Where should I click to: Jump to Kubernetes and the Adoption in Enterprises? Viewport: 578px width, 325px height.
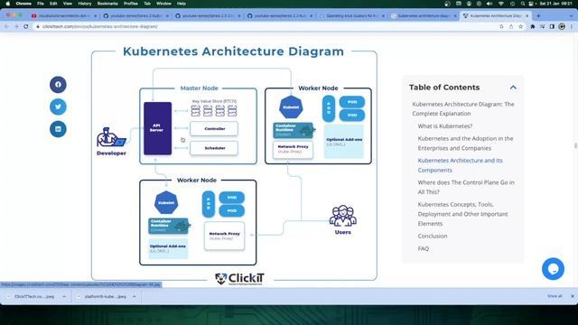pyautogui.click(x=465, y=143)
